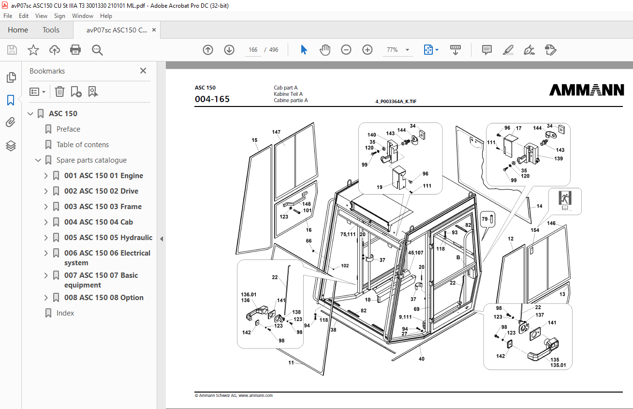The image size is (633, 409).
Task: Activate the Hand pan tool
Action: [x=325, y=50]
